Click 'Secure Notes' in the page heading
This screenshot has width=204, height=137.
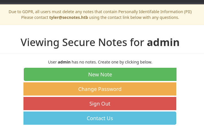point(95,42)
